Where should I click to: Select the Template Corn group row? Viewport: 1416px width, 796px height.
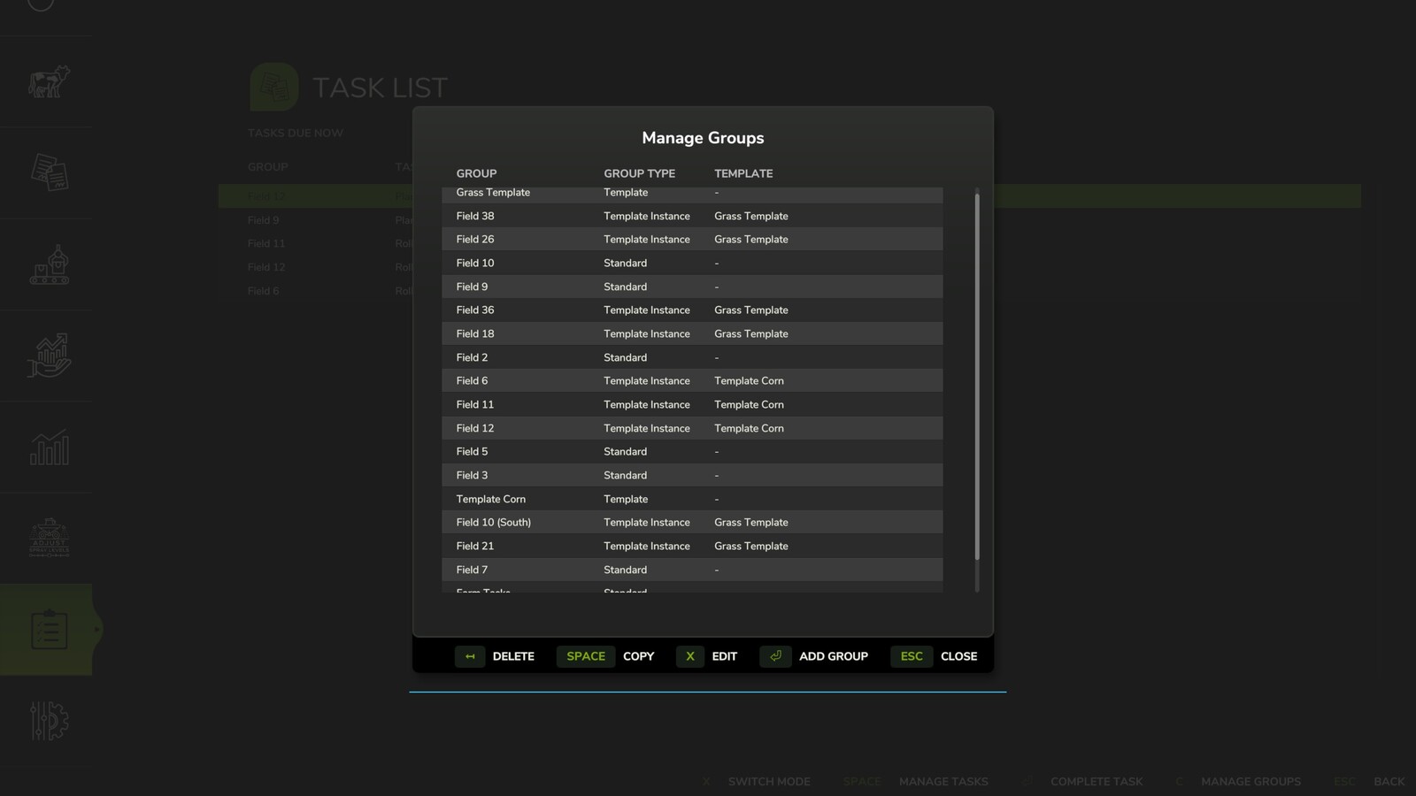pos(619,498)
